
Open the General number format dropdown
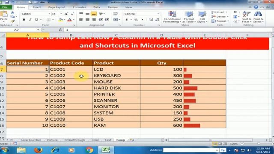158,14
